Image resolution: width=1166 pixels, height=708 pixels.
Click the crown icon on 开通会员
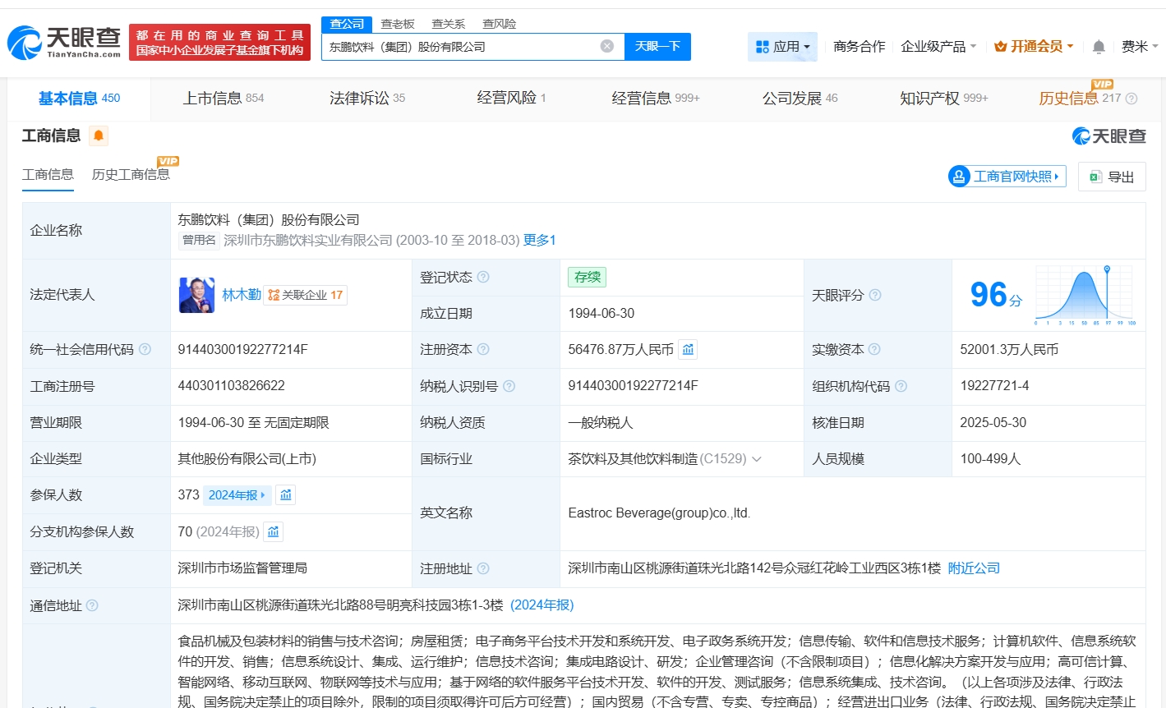coord(1000,47)
